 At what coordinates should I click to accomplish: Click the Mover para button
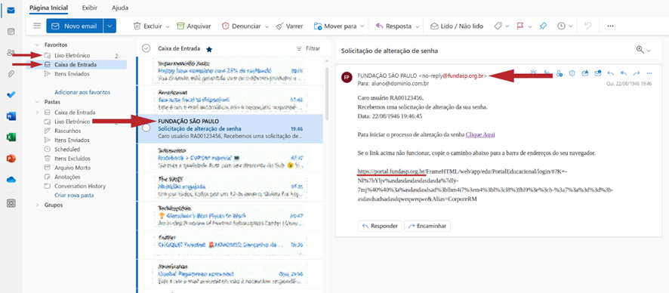click(x=335, y=26)
